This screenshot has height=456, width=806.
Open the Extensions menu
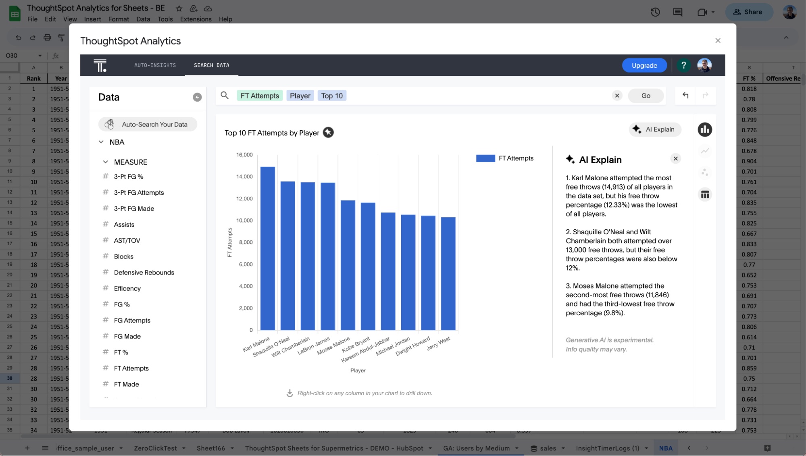point(196,19)
